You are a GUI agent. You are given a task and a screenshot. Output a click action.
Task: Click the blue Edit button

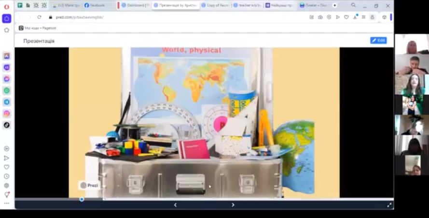coord(378,40)
